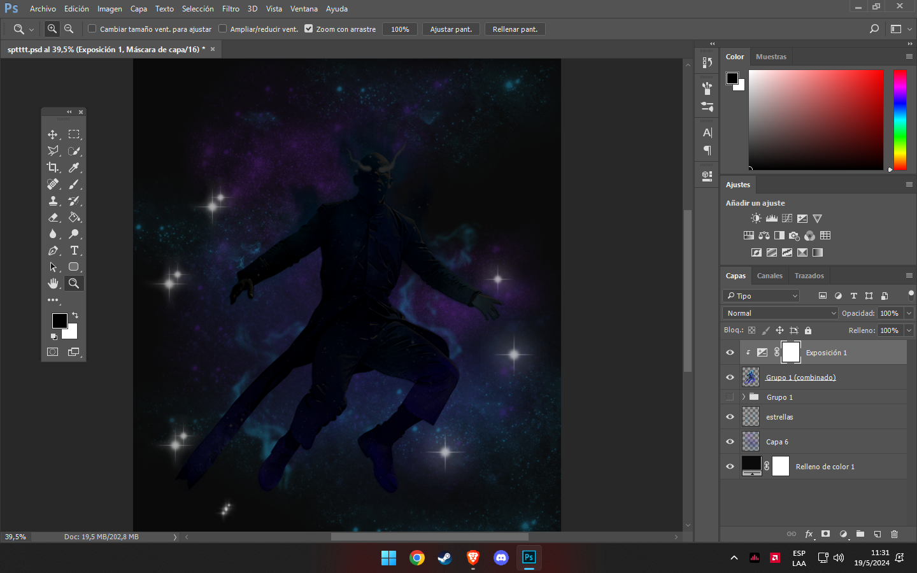Show the Grupo 1 group
Viewport: 917px width, 573px height.
[x=730, y=397]
